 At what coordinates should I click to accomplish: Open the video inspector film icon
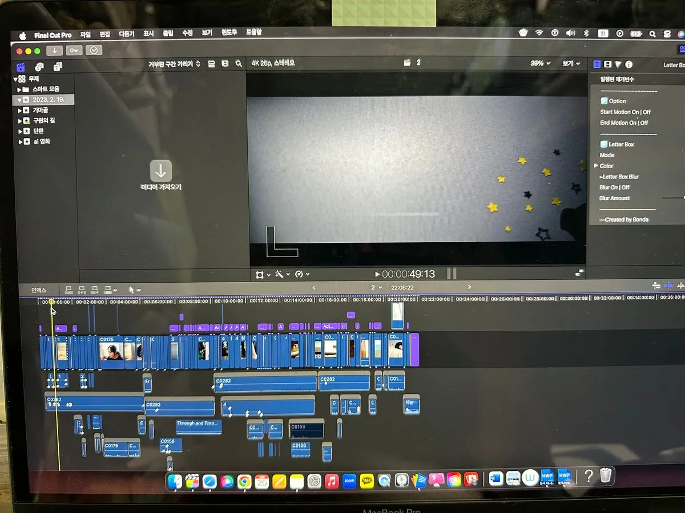(x=608, y=64)
